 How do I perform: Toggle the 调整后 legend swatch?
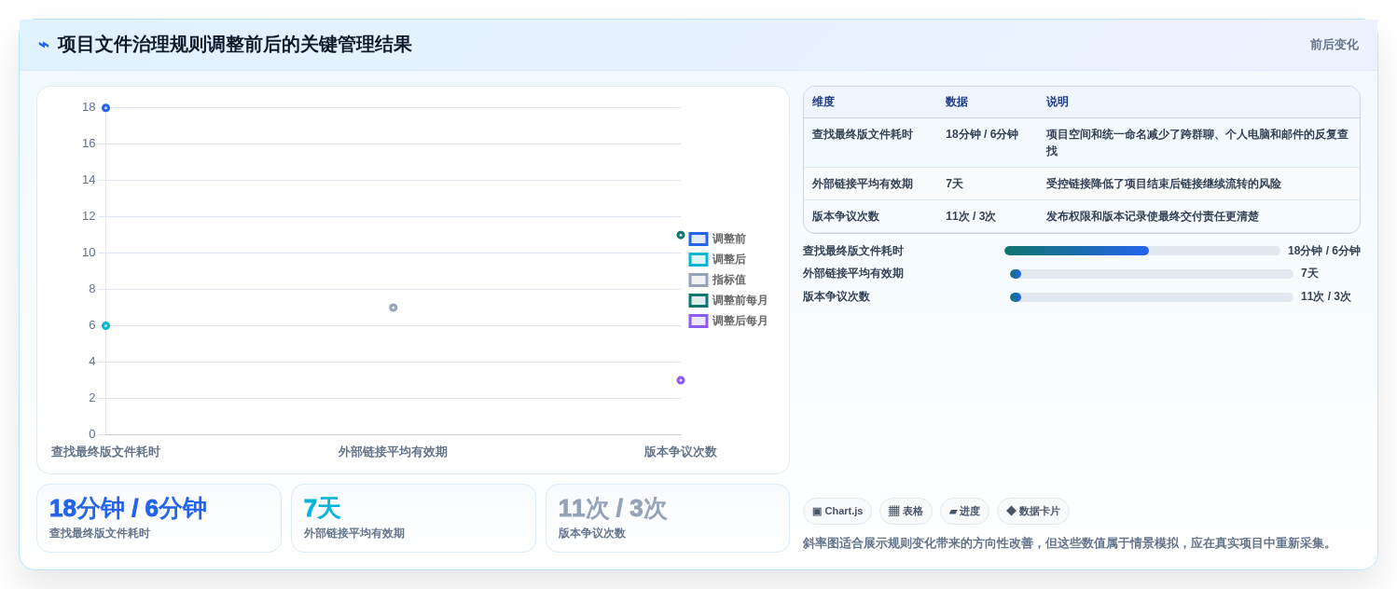tap(698, 259)
